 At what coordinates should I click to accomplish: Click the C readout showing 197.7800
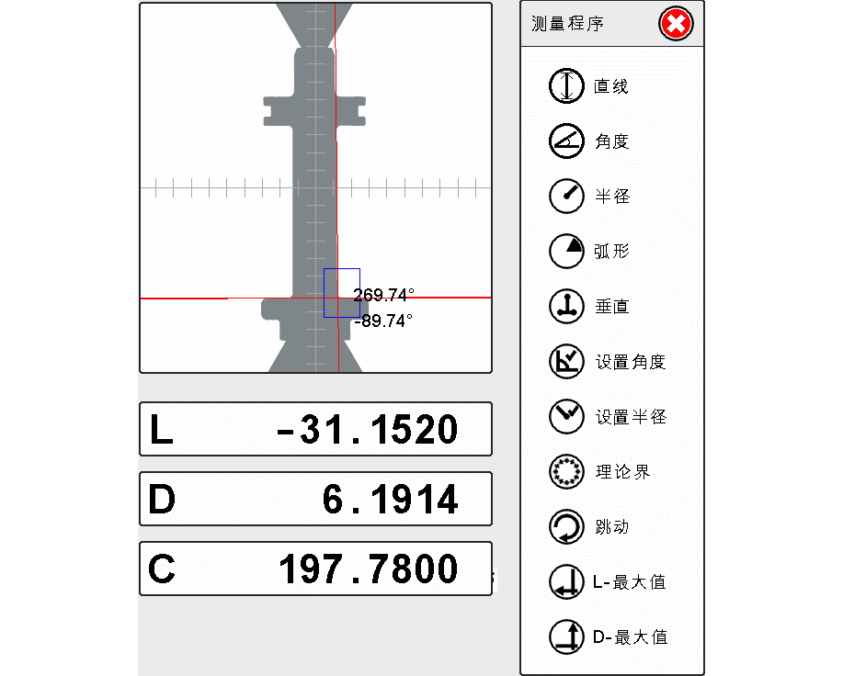pos(315,569)
